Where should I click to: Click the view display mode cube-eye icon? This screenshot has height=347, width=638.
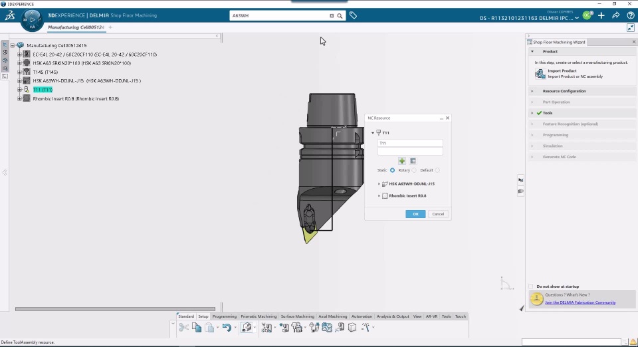tap(246, 327)
